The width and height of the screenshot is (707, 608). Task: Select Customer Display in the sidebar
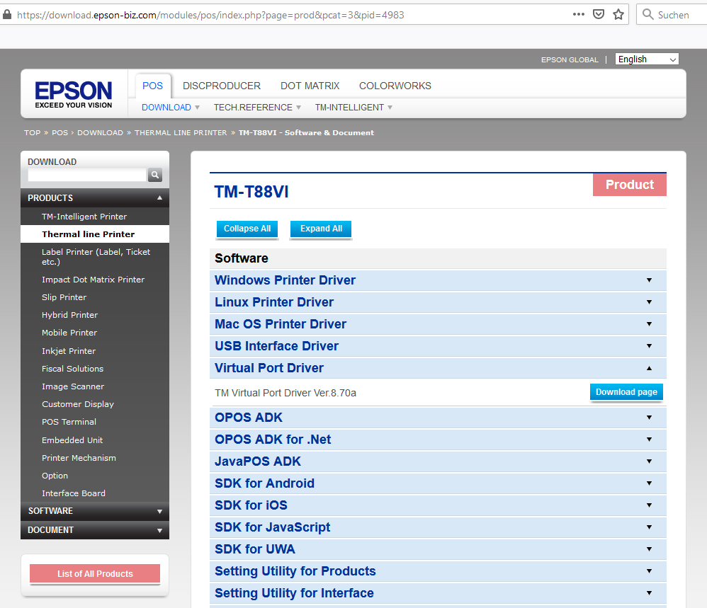click(95, 404)
